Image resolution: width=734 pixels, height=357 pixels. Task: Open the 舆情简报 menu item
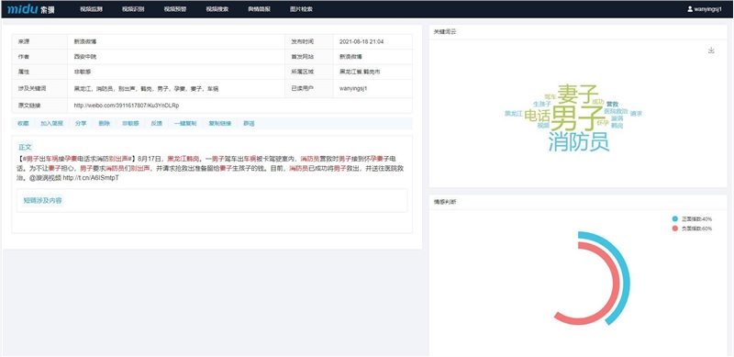pos(260,9)
